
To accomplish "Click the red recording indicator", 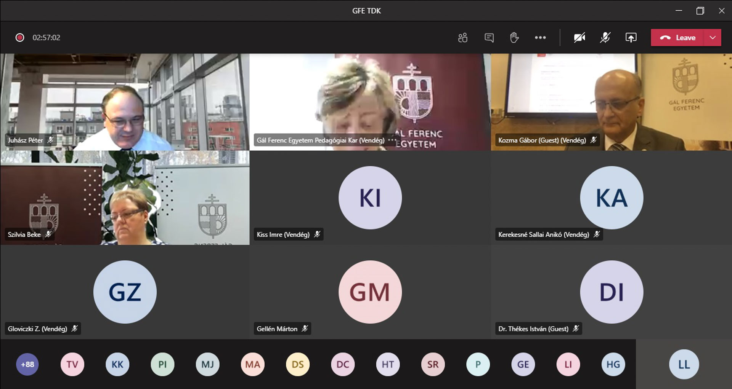I will [x=20, y=38].
